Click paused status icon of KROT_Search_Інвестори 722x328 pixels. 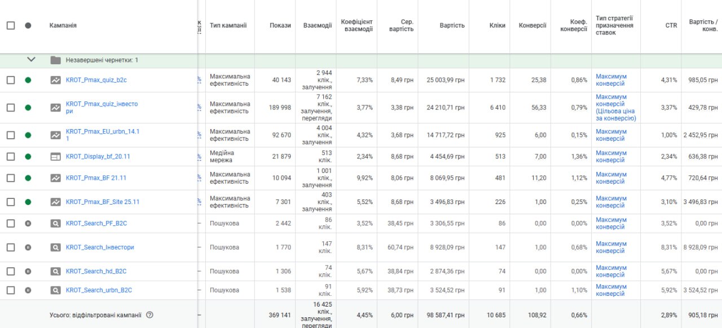point(28,247)
